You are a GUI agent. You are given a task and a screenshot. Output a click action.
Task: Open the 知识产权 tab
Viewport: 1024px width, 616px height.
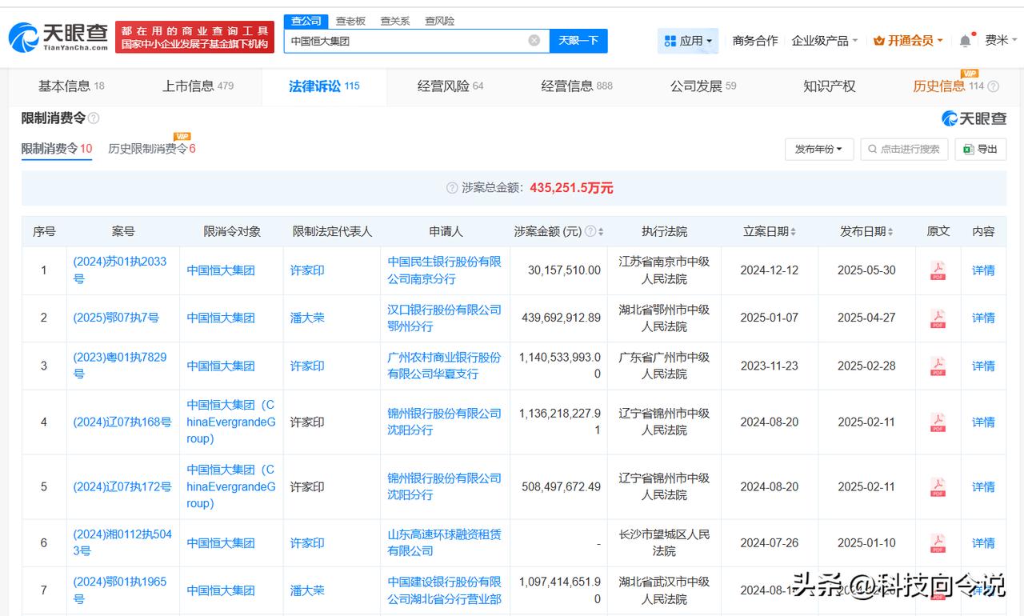pyautogui.click(x=830, y=86)
